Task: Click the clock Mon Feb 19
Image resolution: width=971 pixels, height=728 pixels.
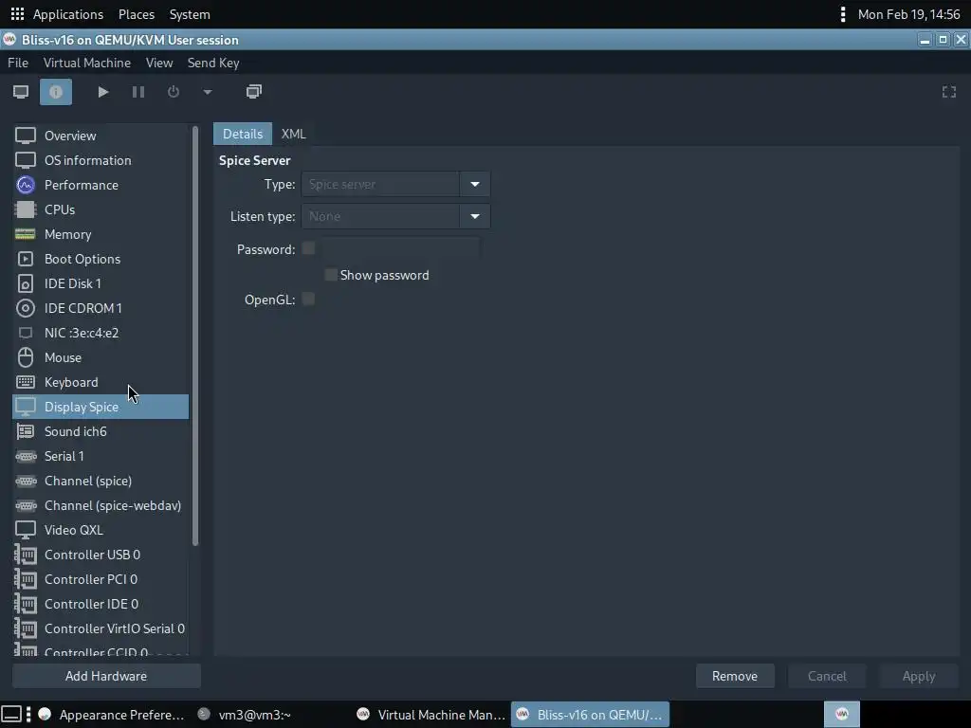Action: [908, 14]
